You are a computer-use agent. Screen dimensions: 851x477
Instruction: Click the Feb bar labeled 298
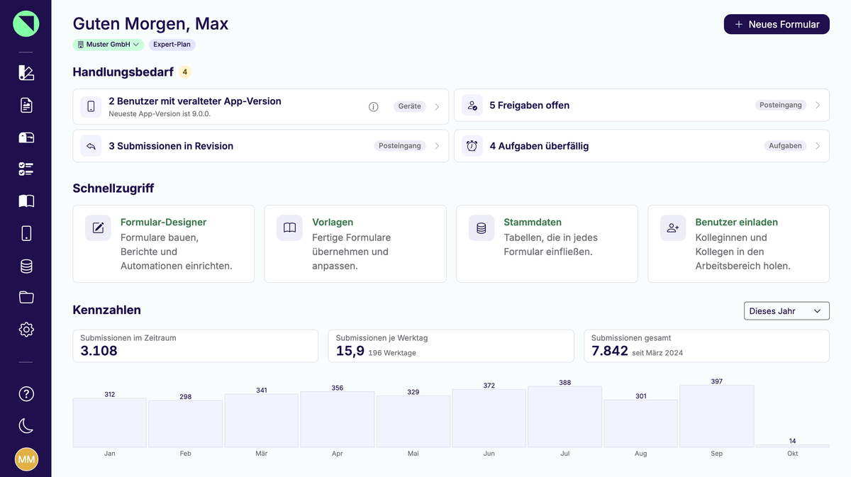click(185, 424)
